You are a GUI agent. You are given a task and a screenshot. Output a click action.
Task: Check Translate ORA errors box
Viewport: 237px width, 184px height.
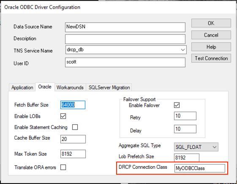pyautogui.click(x=63, y=168)
